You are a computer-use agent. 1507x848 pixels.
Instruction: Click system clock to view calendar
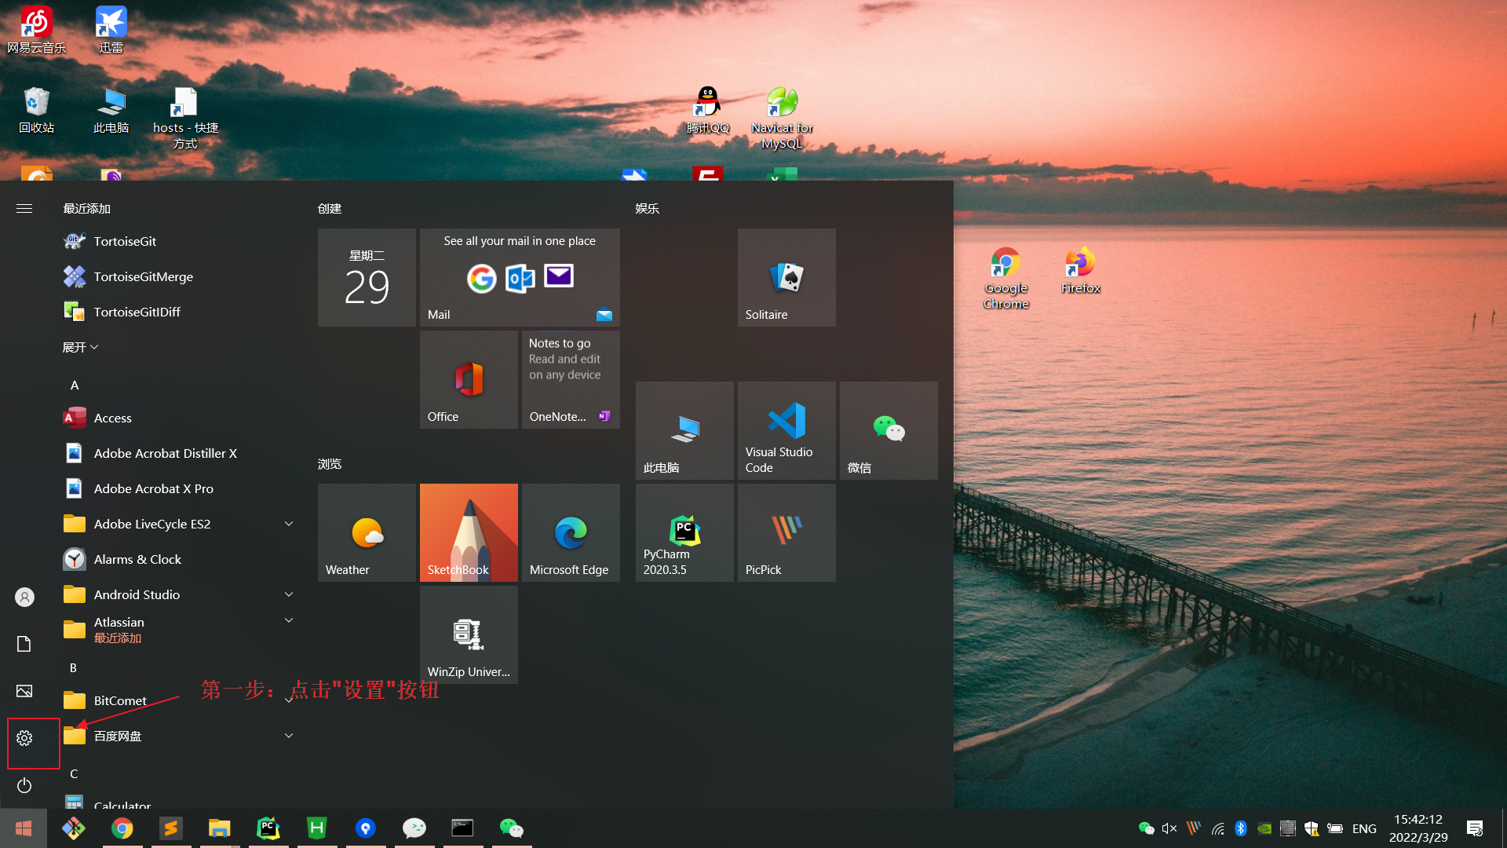pyautogui.click(x=1422, y=828)
